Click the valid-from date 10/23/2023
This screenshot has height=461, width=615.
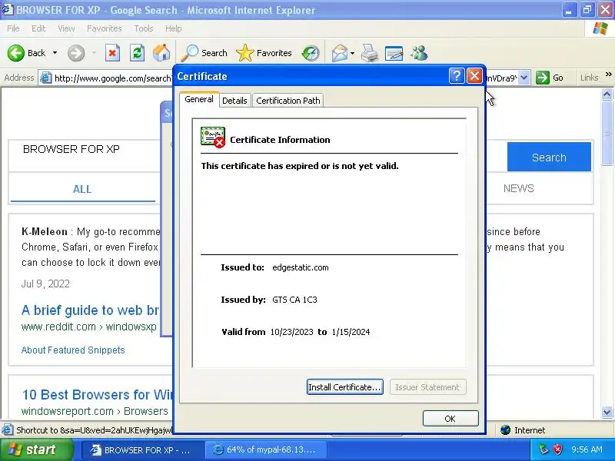292,332
